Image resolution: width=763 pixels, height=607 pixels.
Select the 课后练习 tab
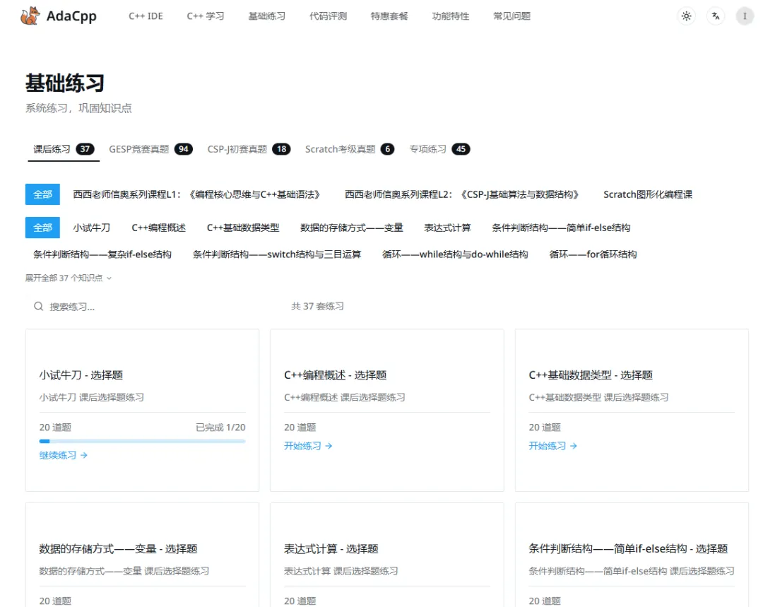click(64, 149)
